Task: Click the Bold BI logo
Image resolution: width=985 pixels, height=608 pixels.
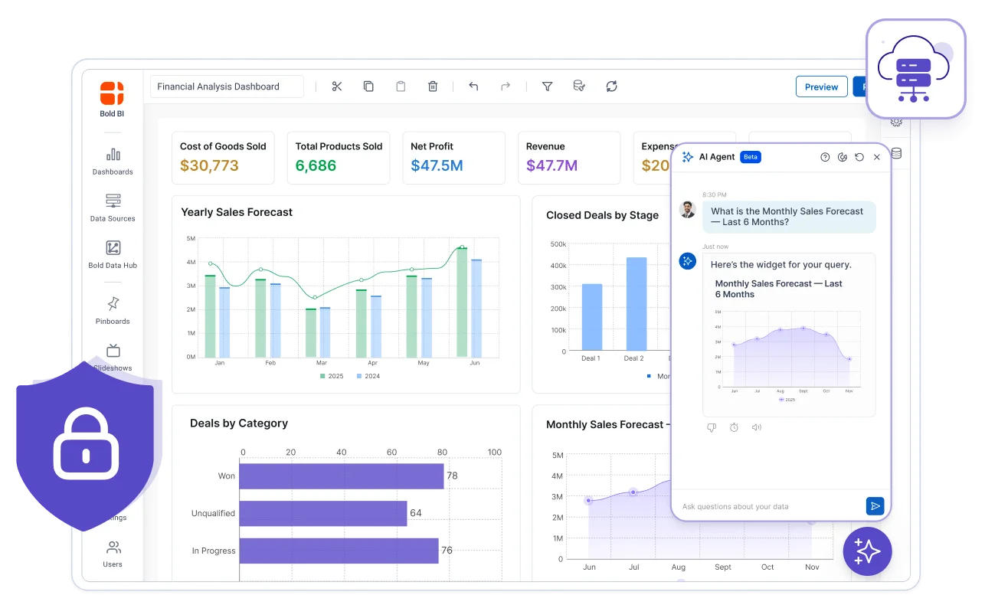Action: [112, 93]
